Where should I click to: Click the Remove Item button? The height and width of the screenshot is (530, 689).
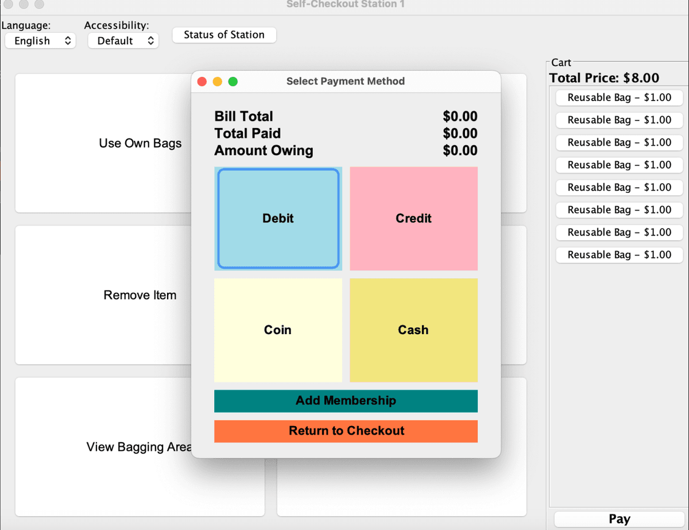pos(103,295)
